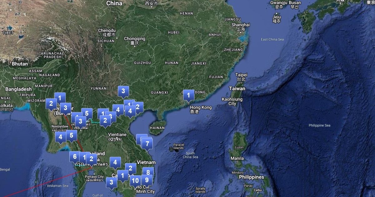Viewport: 375px width, 197px height.
Task: Click the Taipei city label
Action: [241, 75]
